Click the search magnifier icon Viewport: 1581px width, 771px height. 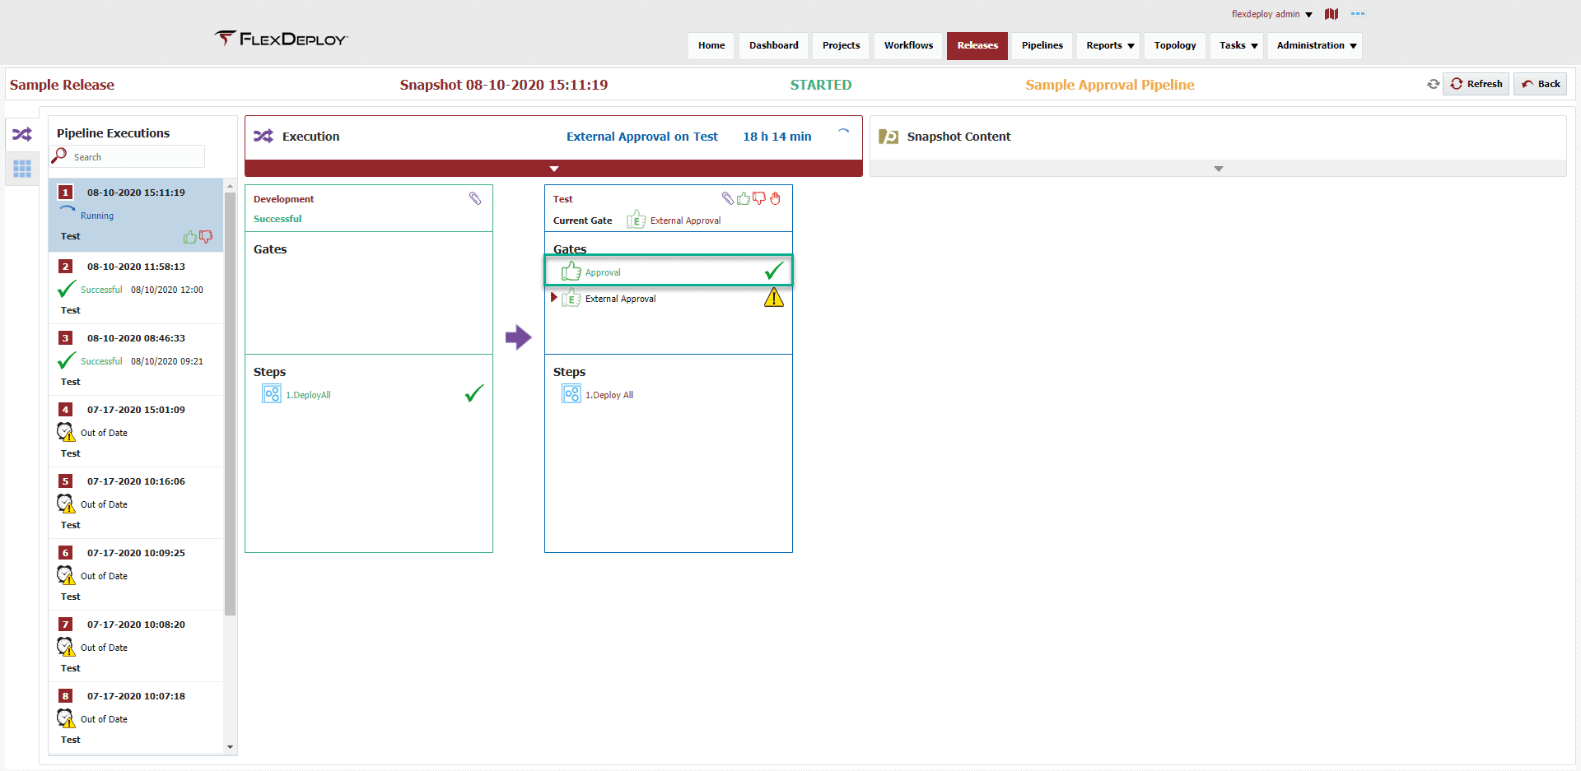coord(59,156)
